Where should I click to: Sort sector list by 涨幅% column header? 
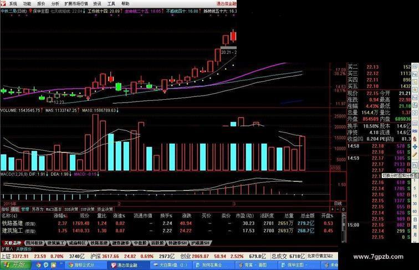pyautogui.click(x=60, y=216)
